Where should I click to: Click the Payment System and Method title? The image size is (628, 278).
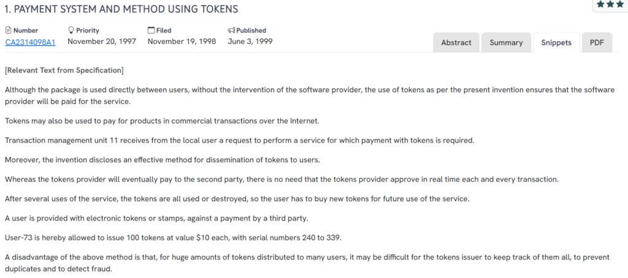coord(121,9)
